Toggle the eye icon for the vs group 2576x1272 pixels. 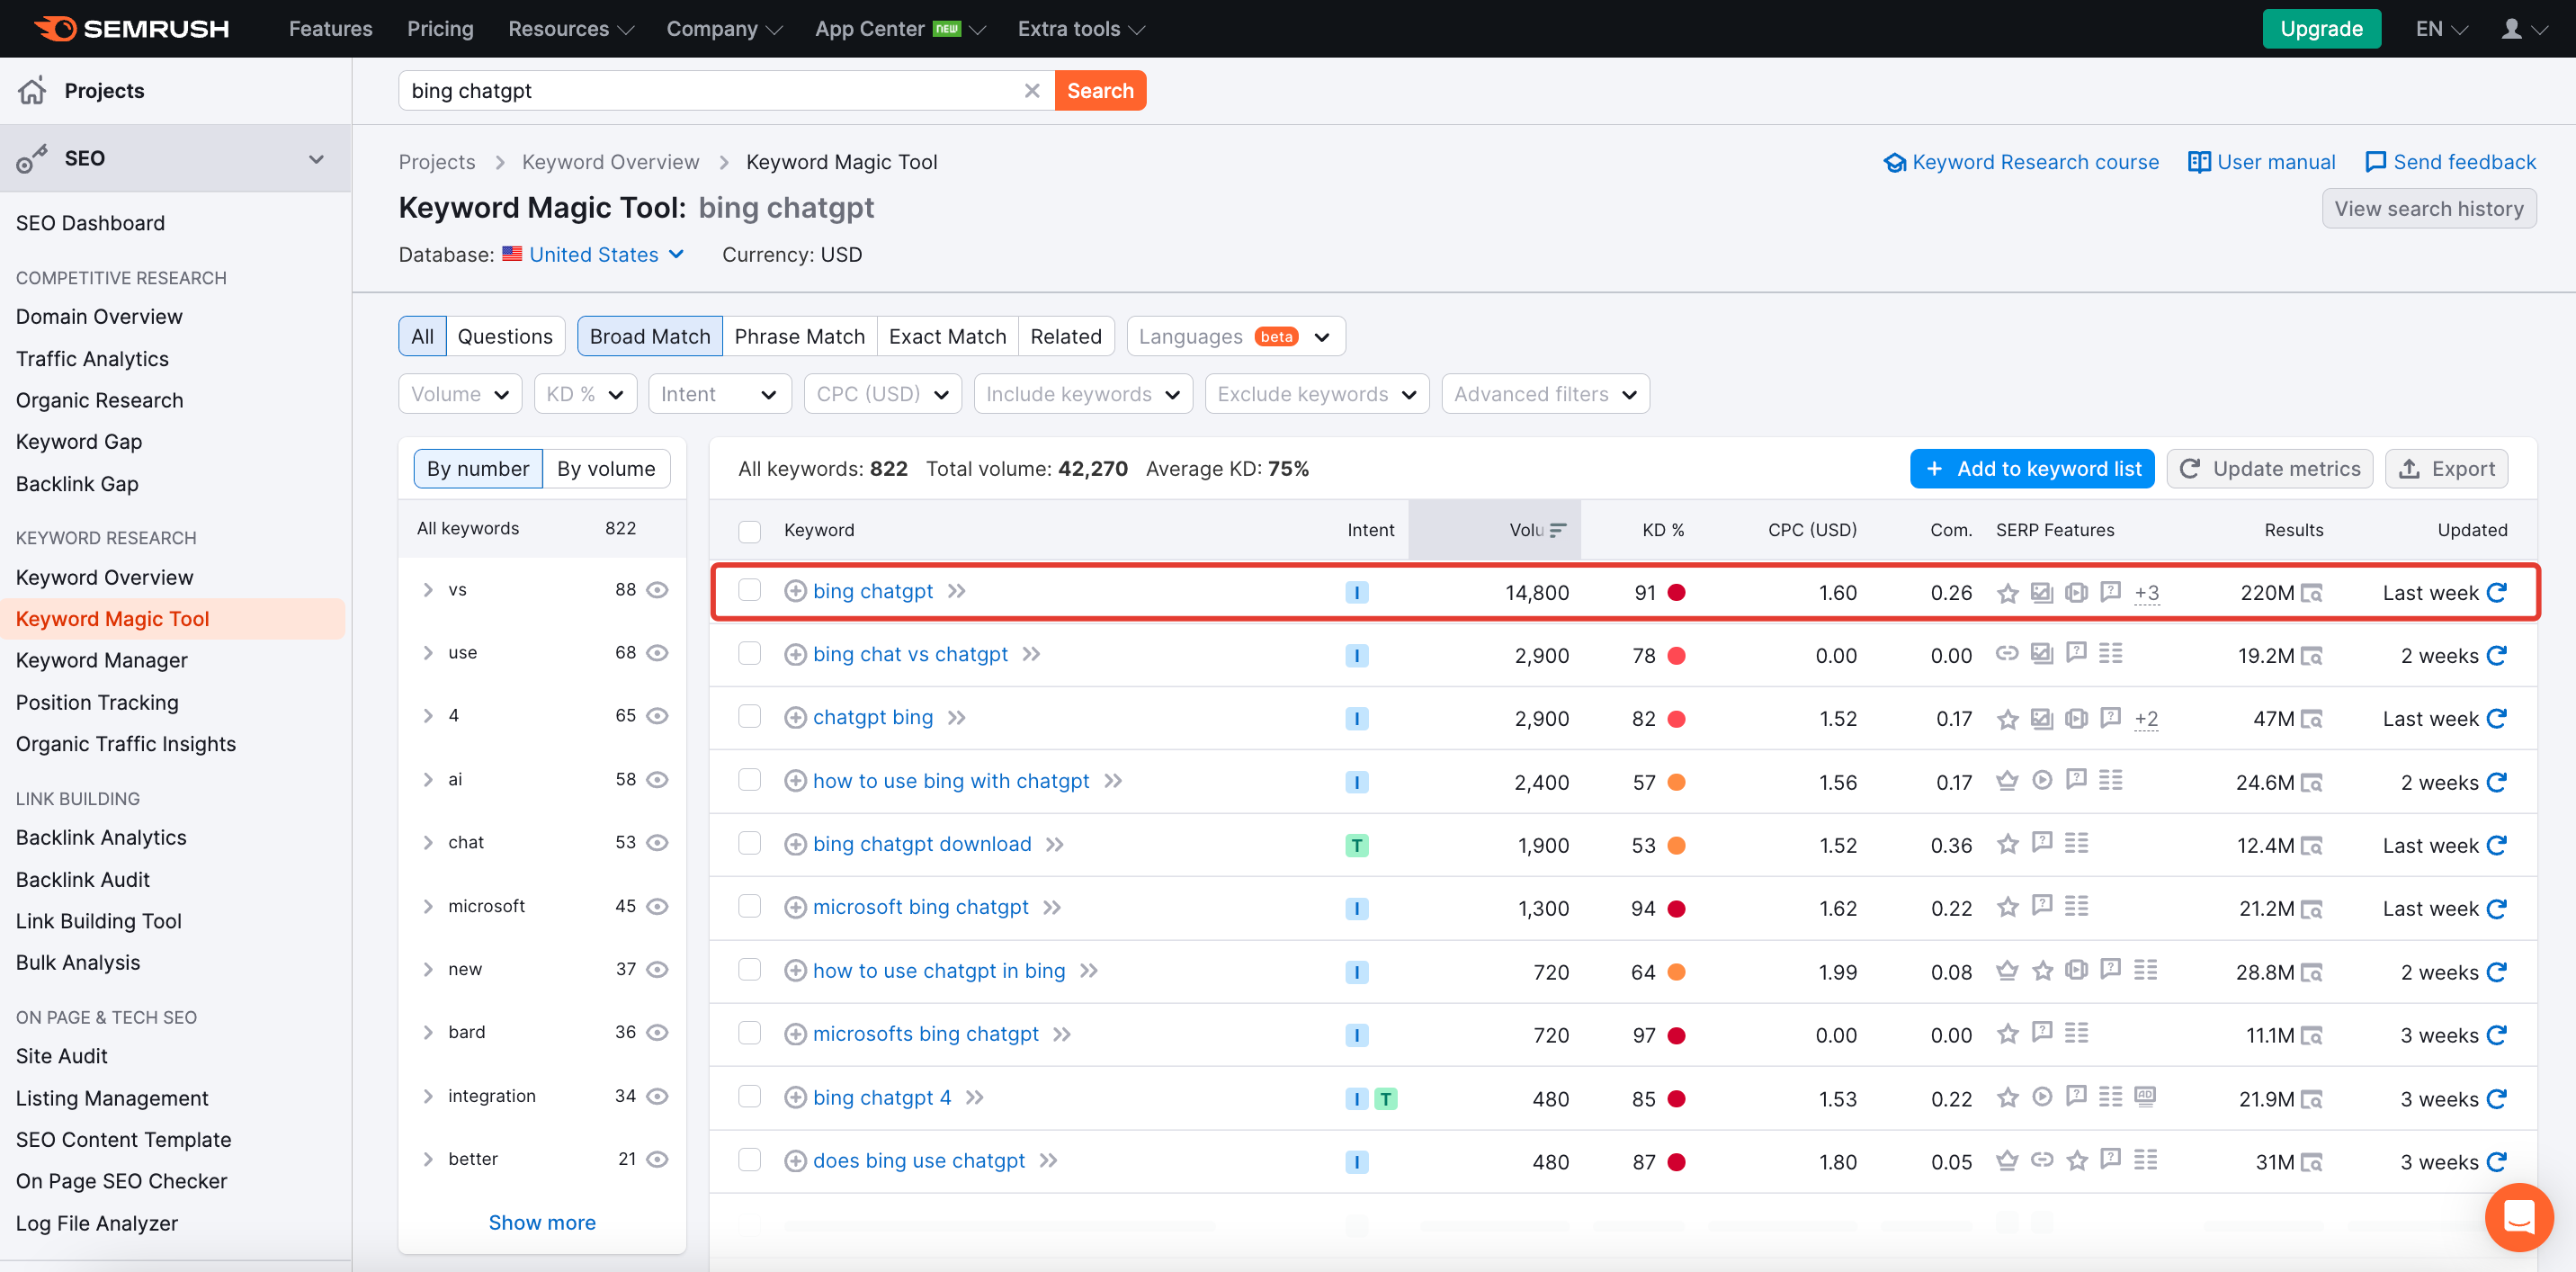click(x=657, y=590)
